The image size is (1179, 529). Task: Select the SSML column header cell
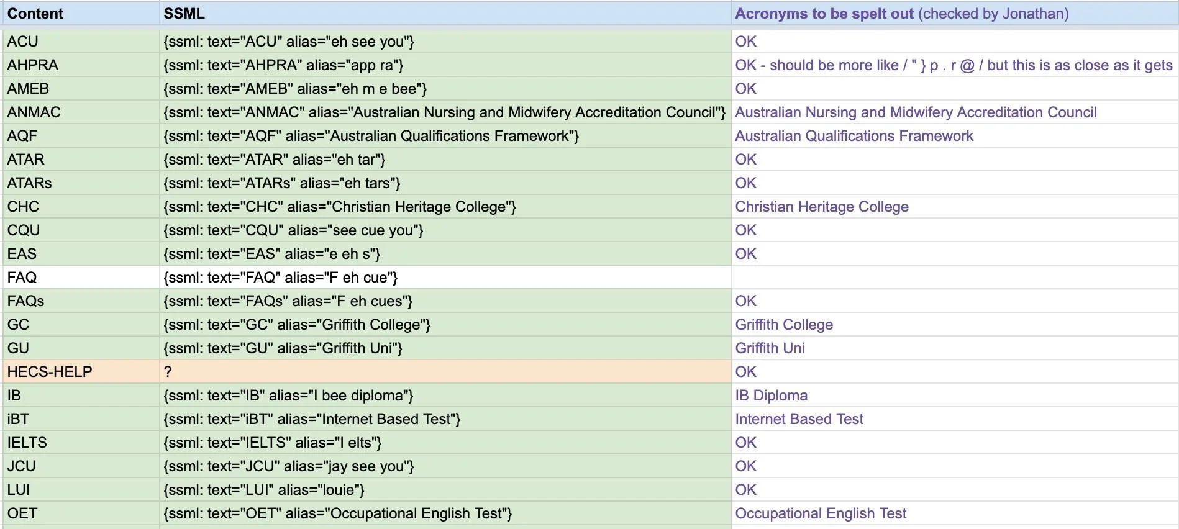pyautogui.click(x=445, y=13)
